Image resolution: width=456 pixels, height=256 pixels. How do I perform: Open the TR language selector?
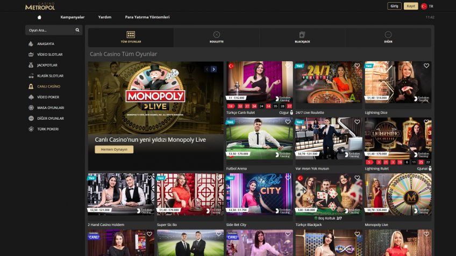point(427,6)
